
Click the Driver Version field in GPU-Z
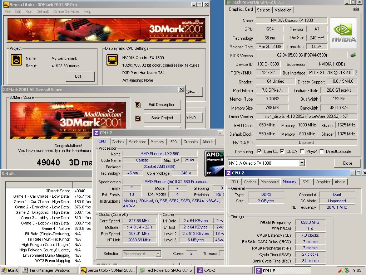[x=306, y=116]
